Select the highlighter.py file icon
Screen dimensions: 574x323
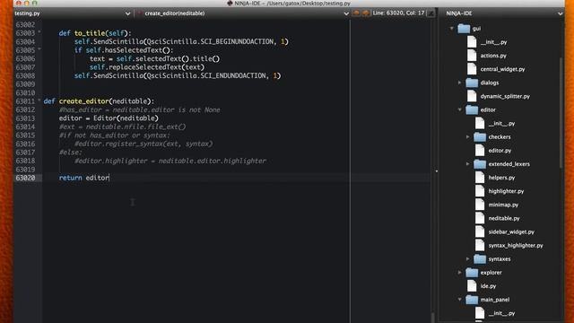[x=480, y=191]
